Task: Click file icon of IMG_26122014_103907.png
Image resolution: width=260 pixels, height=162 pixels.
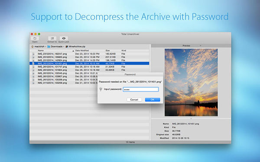Action: point(33,76)
